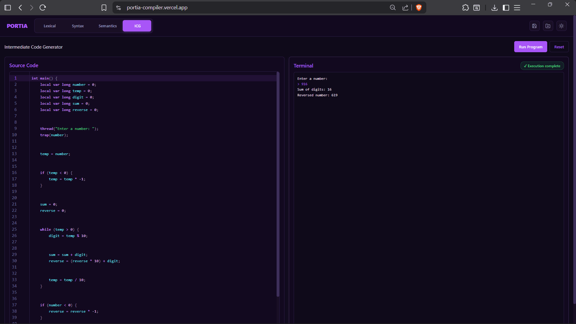Click the 'local var long number = 0;' line

tap(68, 85)
